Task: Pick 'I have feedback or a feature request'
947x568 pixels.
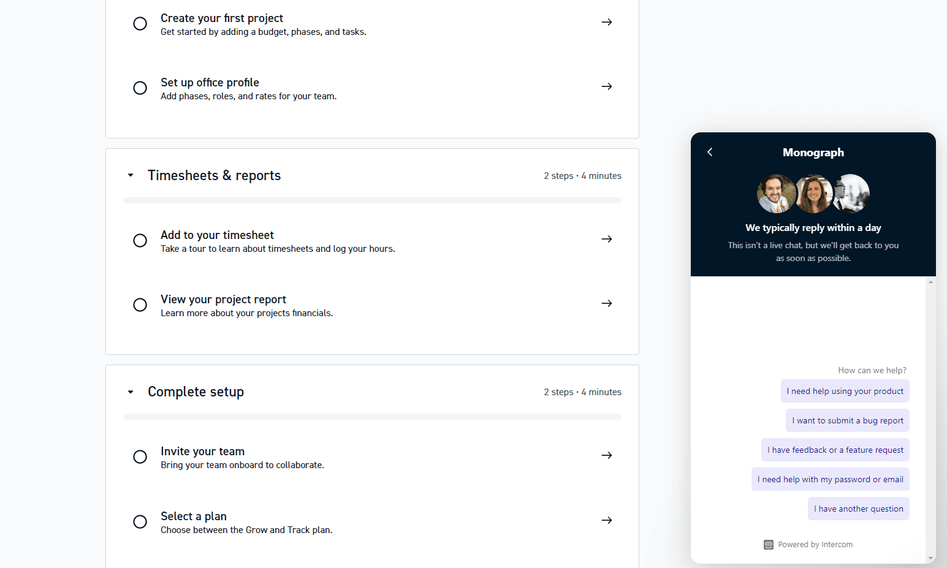Action: pos(835,450)
